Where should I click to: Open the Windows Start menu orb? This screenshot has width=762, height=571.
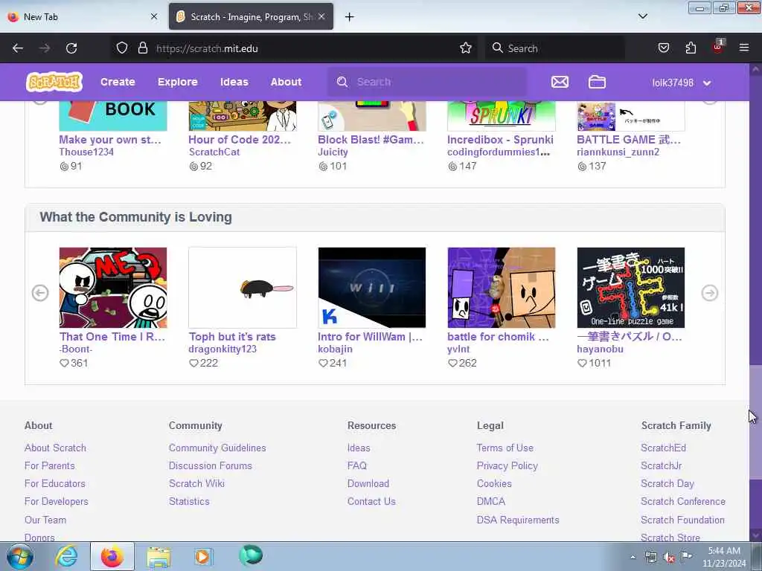coord(20,556)
